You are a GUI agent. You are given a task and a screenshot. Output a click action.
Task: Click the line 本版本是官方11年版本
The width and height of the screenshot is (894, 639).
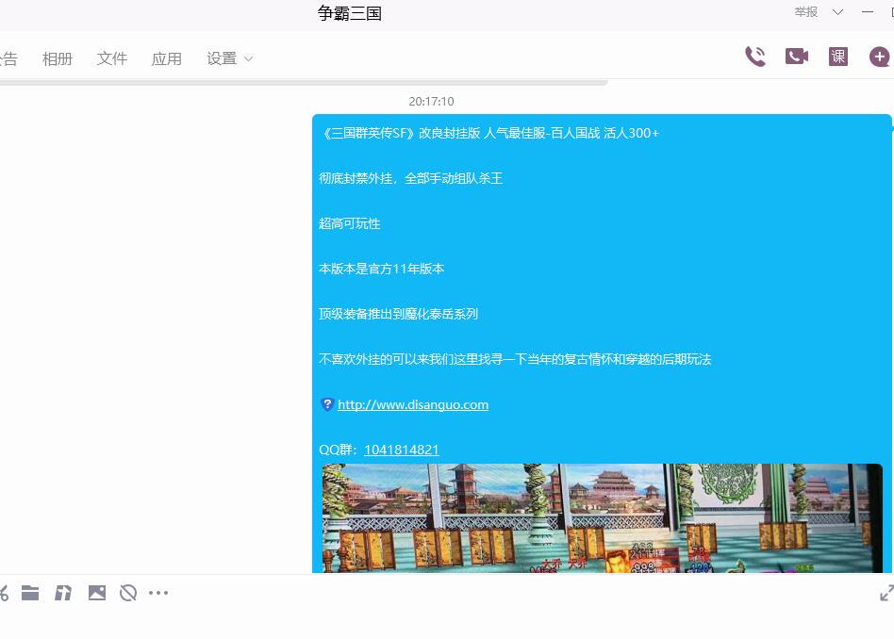click(381, 269)
